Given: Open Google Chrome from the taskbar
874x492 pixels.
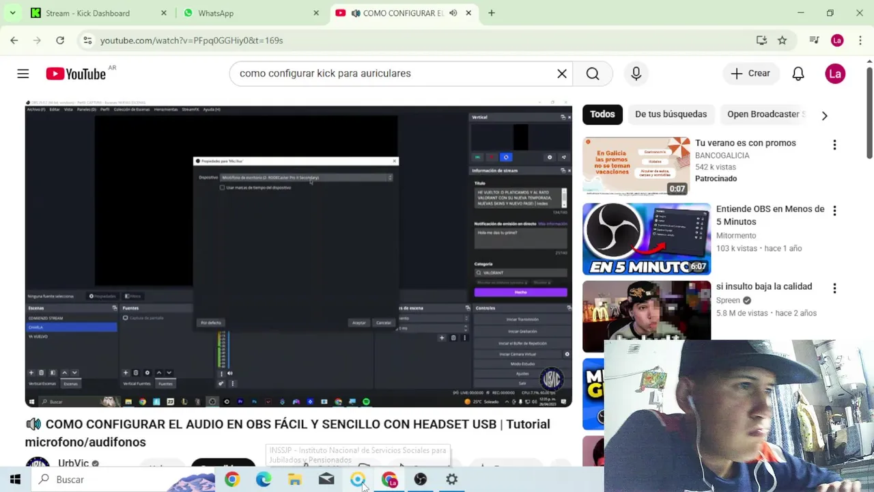Looking at the screenshot, I should click(232, 480).
